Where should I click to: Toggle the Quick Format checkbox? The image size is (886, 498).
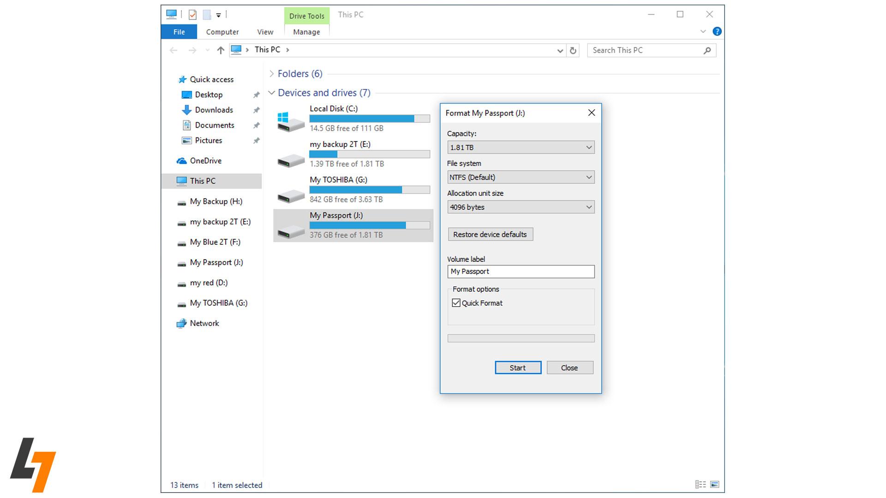coord(456,303)
